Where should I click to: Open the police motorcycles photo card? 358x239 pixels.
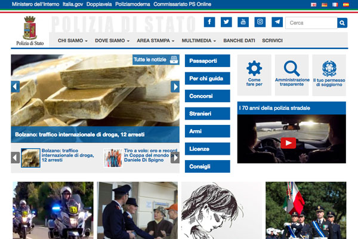coord(53,210)
